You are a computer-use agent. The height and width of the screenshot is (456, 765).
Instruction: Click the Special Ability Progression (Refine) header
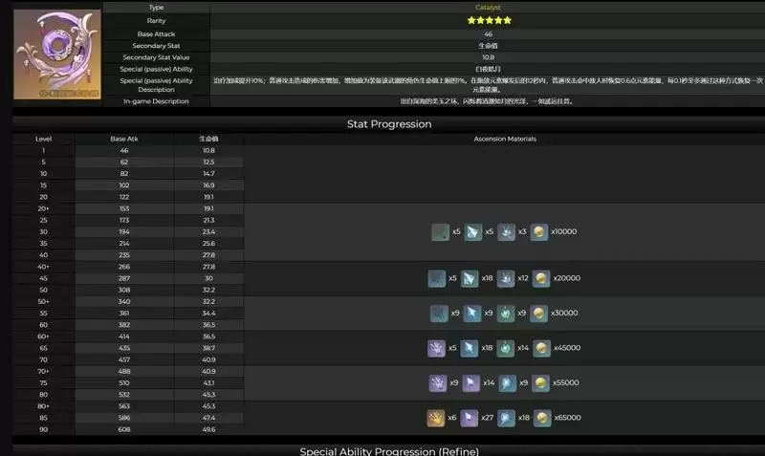pyautogui.click(x=387, y=450)
